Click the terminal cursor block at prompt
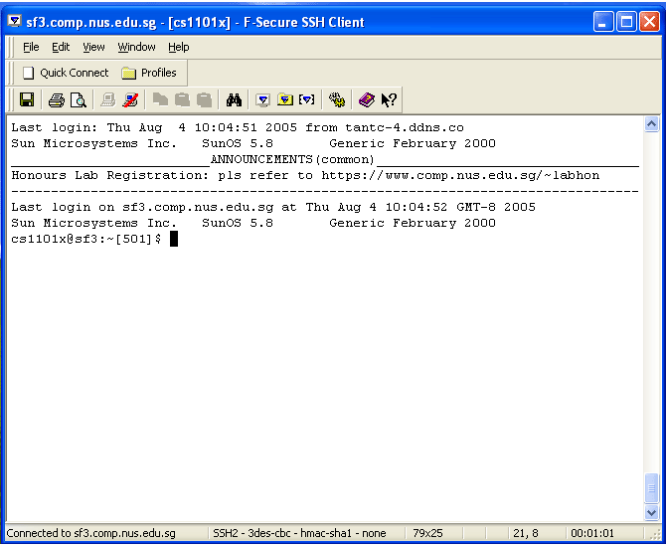Screen dimensions: 666x547 click(x=174, y=239)
